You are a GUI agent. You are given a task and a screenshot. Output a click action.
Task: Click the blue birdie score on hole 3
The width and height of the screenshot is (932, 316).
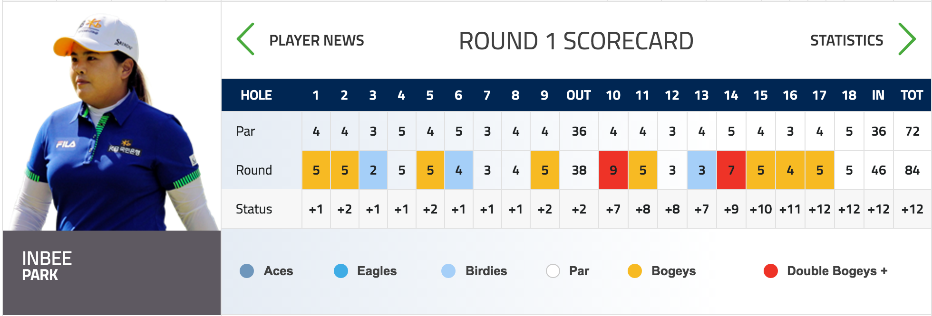pyautogui.click(x=373, y=170)
